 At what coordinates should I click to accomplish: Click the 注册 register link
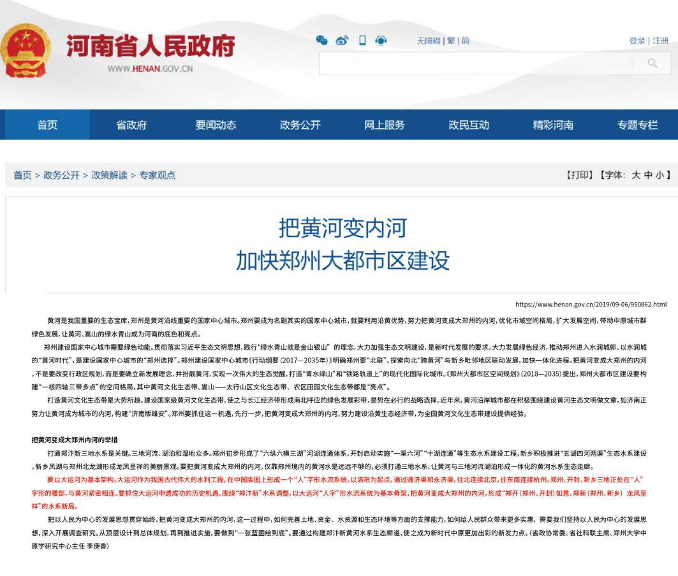(661, 41)
